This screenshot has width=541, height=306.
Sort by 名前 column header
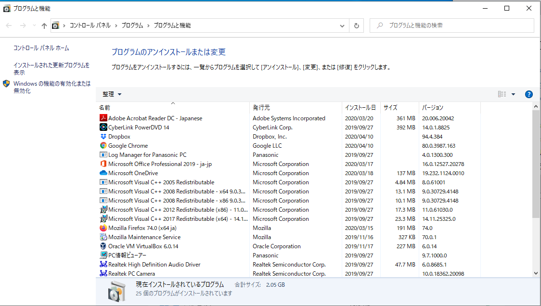pyautogui.click(x=172, y=108)
